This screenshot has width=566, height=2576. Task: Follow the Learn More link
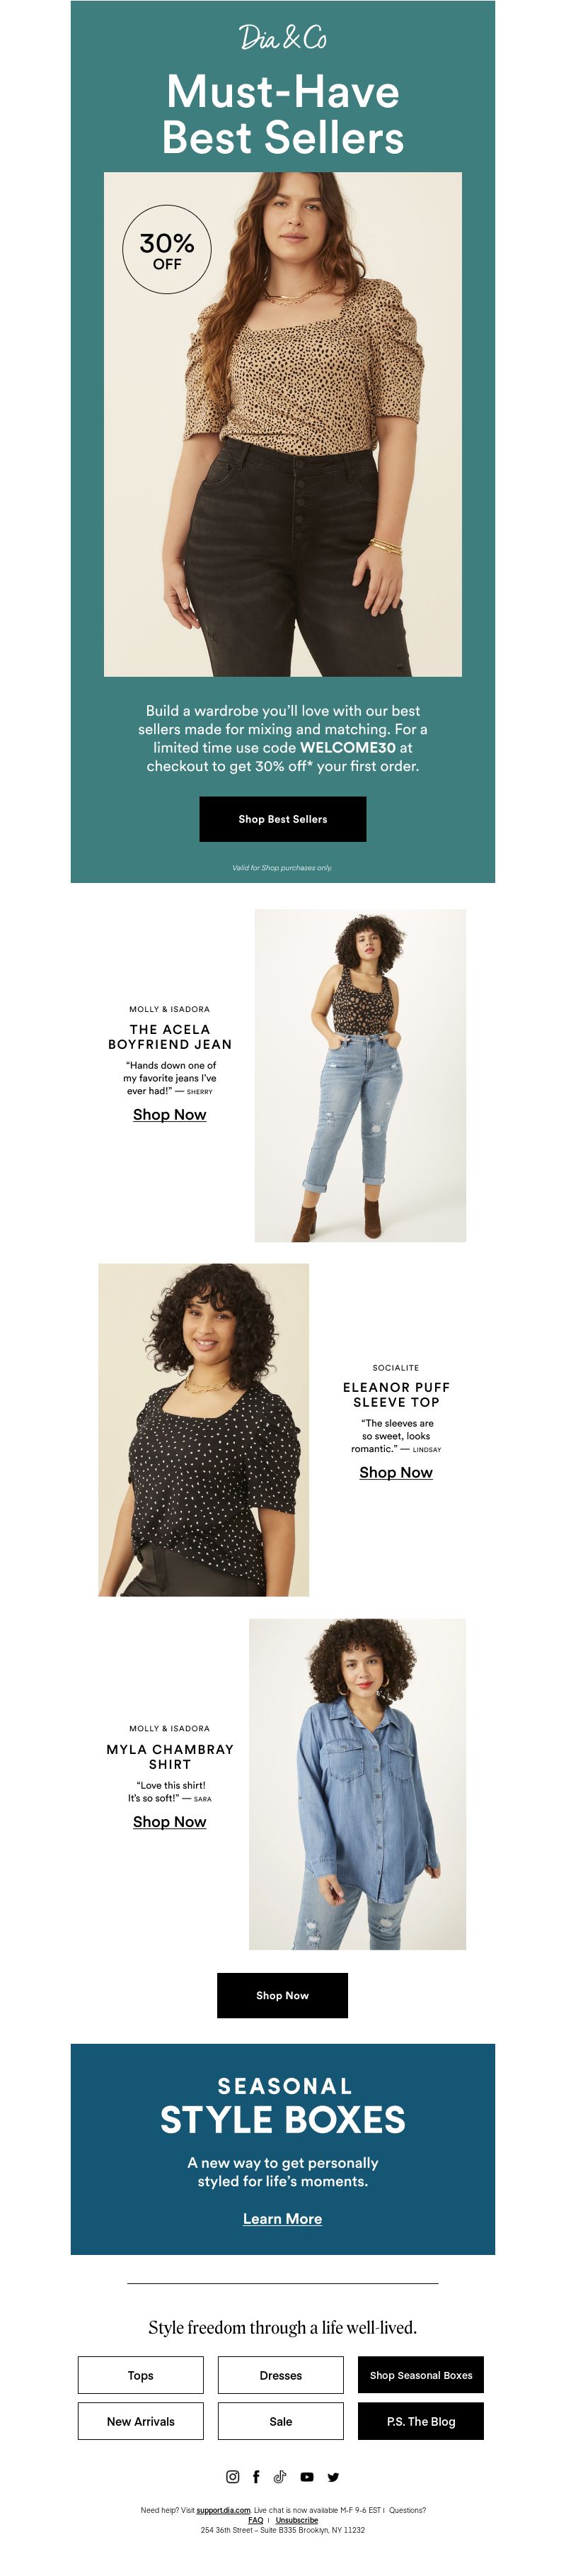pyautogui.click(x=282, y=2219)
